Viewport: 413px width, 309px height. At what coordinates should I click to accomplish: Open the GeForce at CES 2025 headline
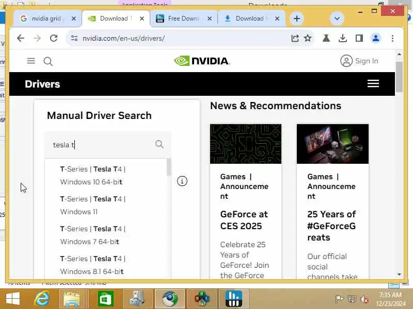click(244, 220)
